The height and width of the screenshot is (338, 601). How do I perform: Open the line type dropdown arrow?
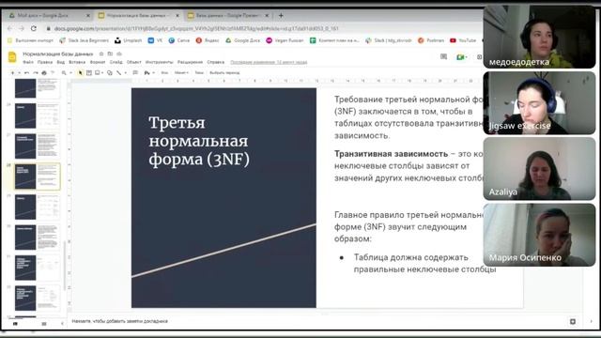tap(125, 72)
